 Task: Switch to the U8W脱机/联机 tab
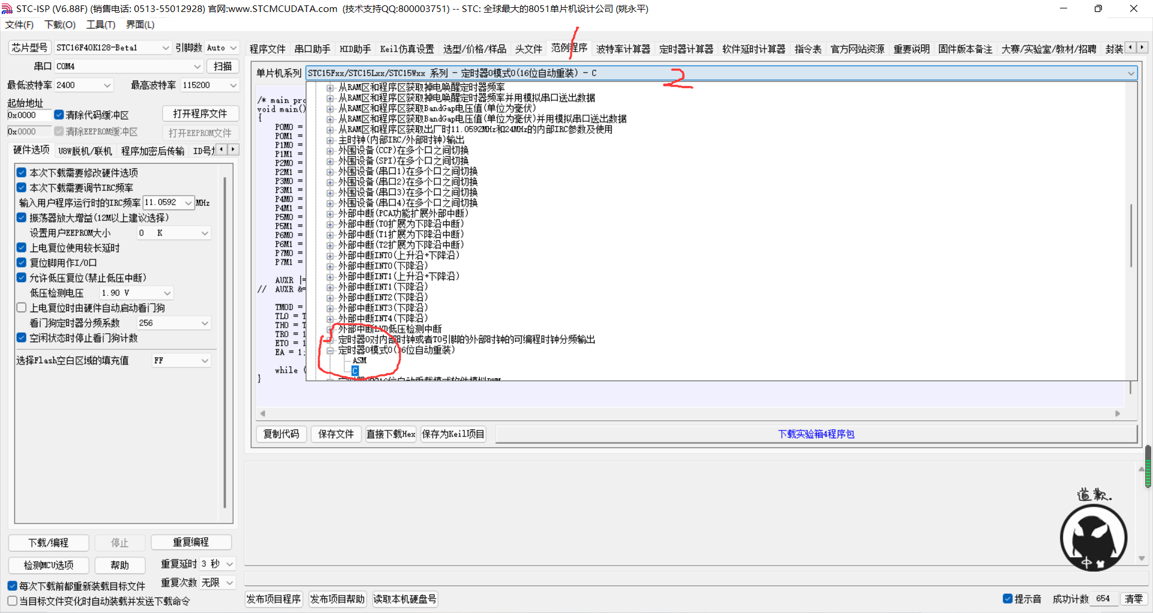tap(85, 151)
